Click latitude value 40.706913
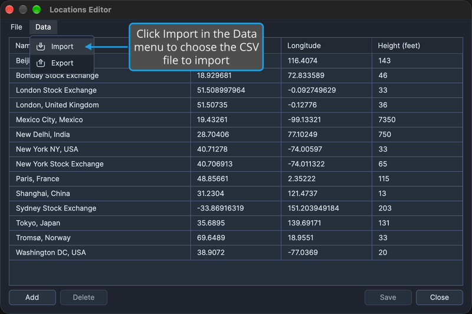472x314 pixels. pyautogui.click(x=215, y=164)
